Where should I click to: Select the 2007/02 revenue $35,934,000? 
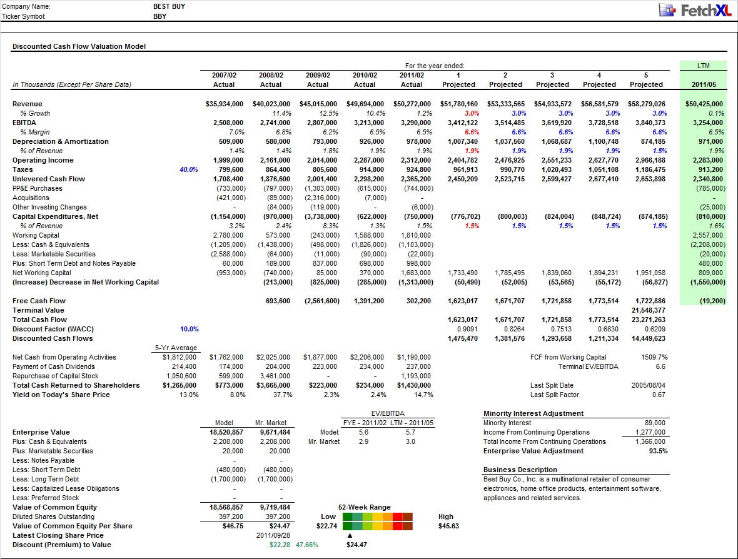[225, 104]
